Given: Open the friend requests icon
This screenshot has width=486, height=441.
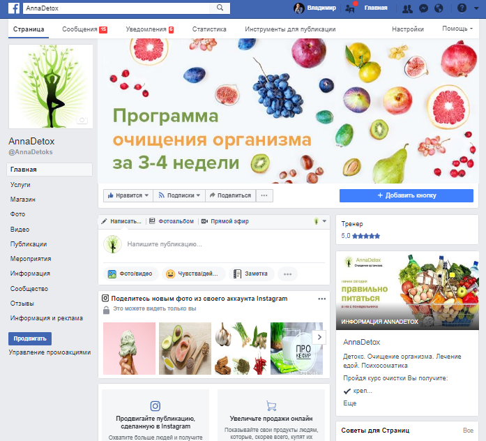Looking at the screenshot, I should pyautogui.click(x=407, y=8).
